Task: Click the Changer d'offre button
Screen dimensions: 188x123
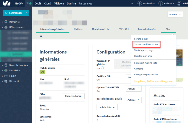Action: tap(73, 96)
